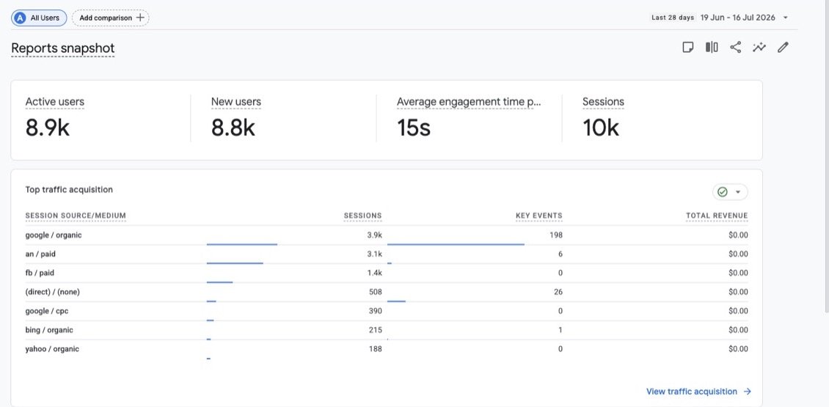Click the 'A' All Users segment badge
This screenshot has height=407, width=829.
20,18
